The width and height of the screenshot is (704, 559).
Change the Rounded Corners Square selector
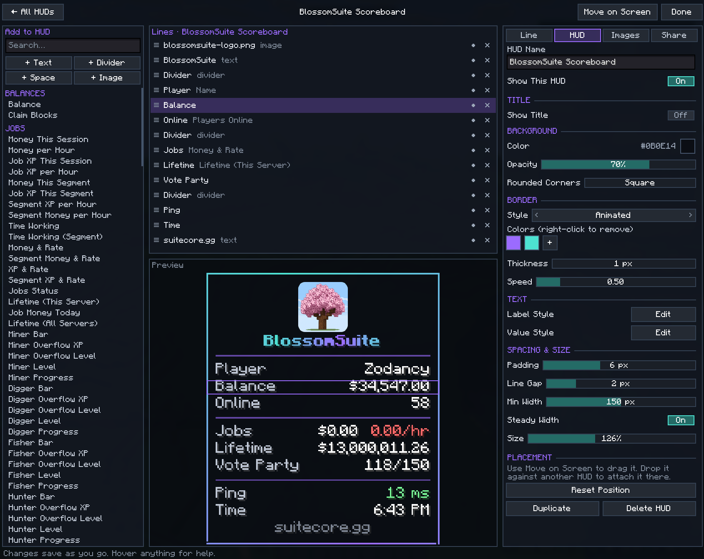[640, 183]
